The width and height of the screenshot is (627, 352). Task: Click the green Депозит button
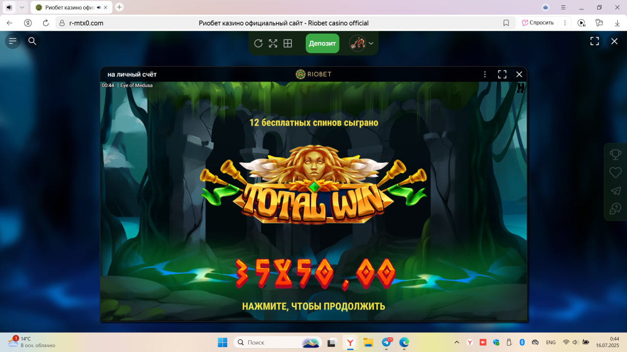pyautogui.click(x=322, y=44)
